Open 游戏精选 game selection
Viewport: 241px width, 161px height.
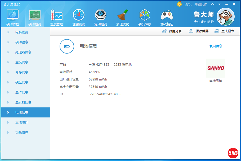tap(167, 17)
